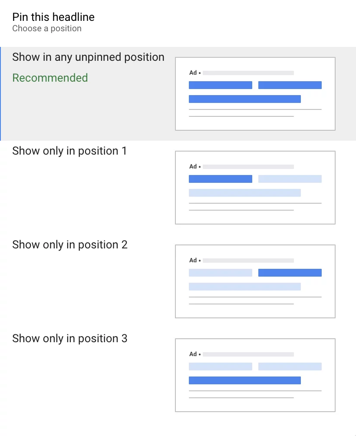Click highlighted first headline bar in position 1 preview
Image resolution: width=356 pixels, height=436 pixels.
coord(221,179)
